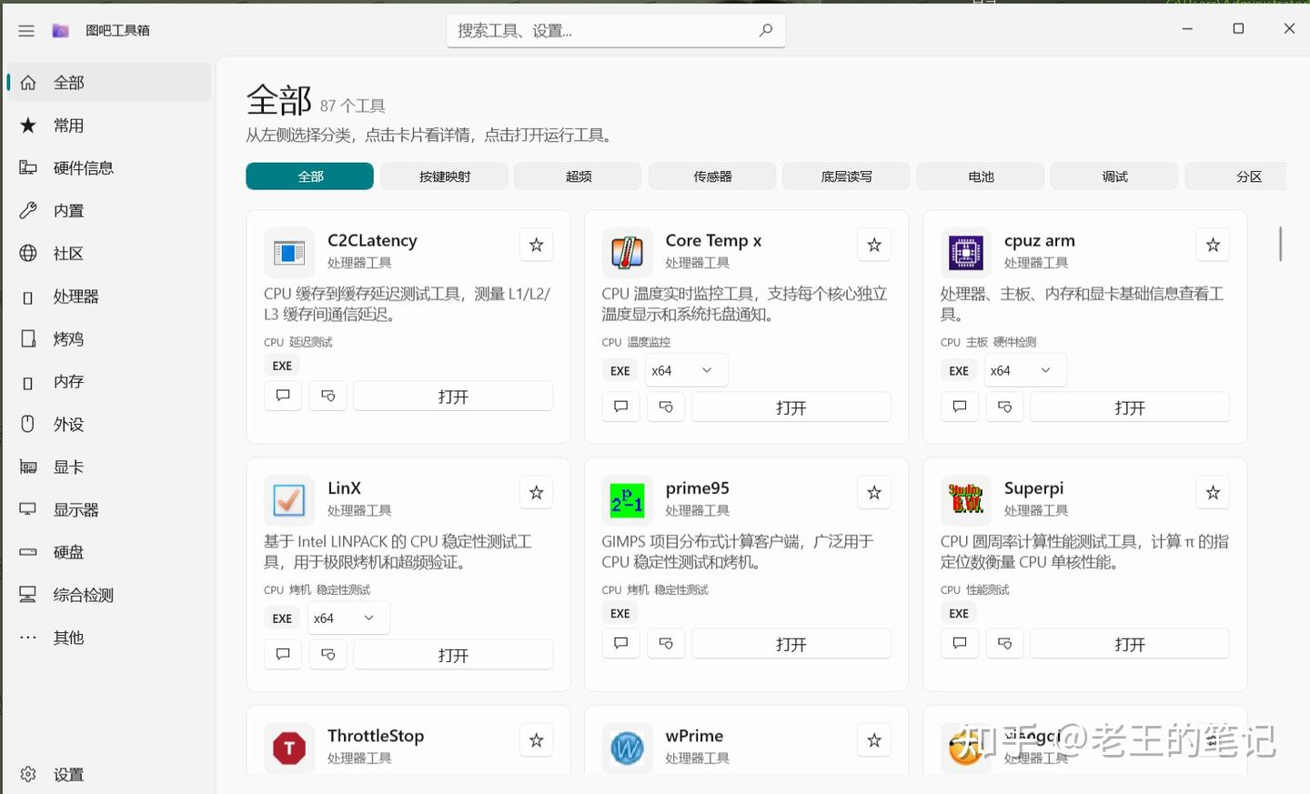Image resolution: width=1310 pixels, height=794 pixels.
Task: Open the 烤鸡 sidebar category
Action: (x=108, y=339)
